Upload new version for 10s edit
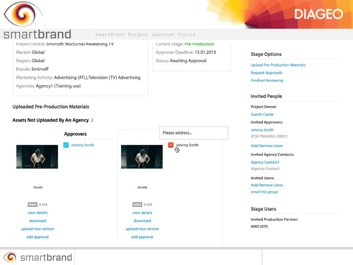 [x=38, y=229]
